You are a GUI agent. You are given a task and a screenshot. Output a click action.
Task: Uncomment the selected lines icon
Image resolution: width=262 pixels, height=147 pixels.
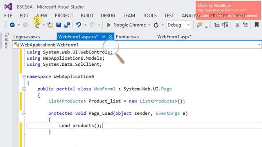pyautogui.click(x=245, y=25)
